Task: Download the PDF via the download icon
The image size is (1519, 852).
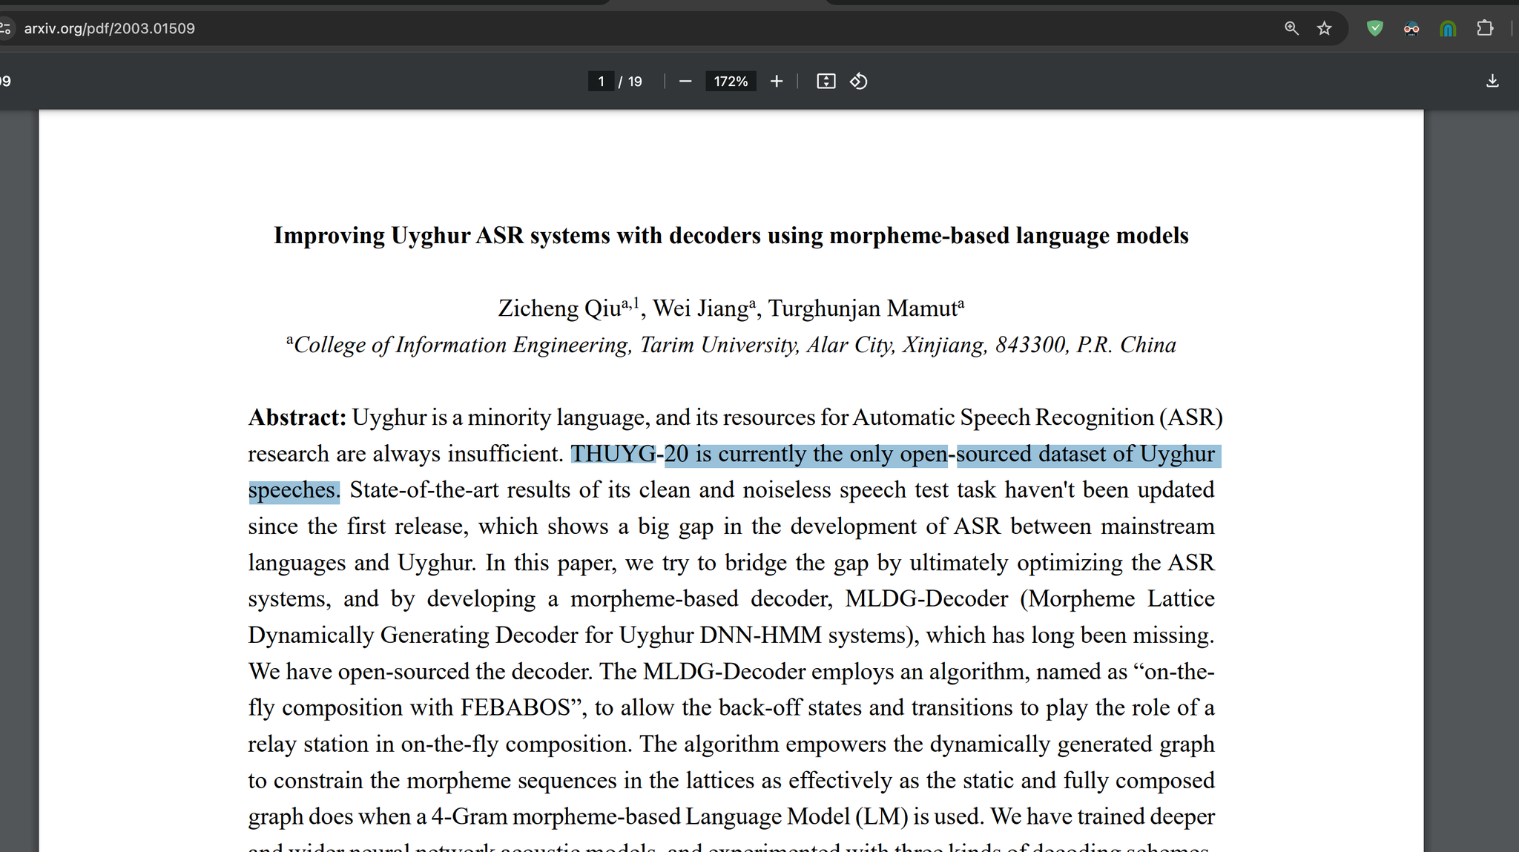Action: point(1493,81)
